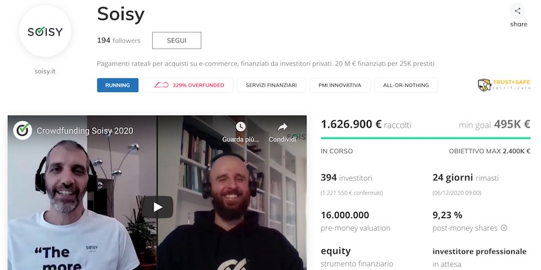The image size is (541, 270).
Task: Click the share icon at top right
Action: coord(517,11)
